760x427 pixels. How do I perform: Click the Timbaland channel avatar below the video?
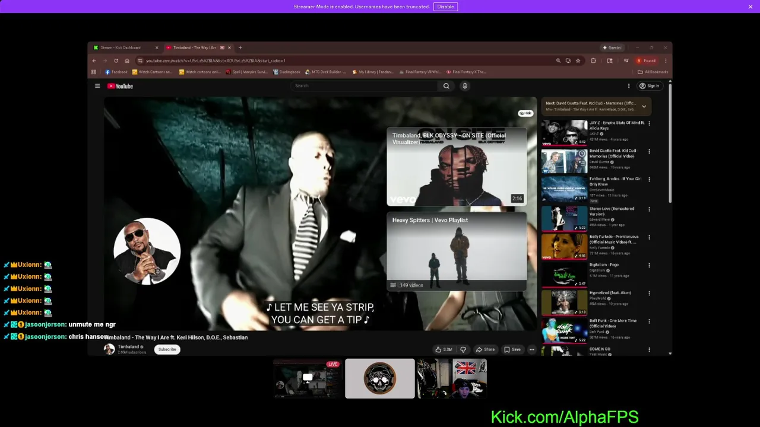coord(109,349)
